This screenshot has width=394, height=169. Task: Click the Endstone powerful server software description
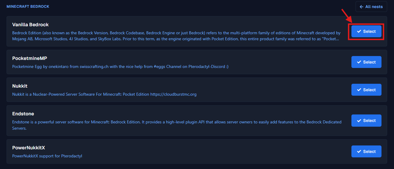click(x=177, y=125)
